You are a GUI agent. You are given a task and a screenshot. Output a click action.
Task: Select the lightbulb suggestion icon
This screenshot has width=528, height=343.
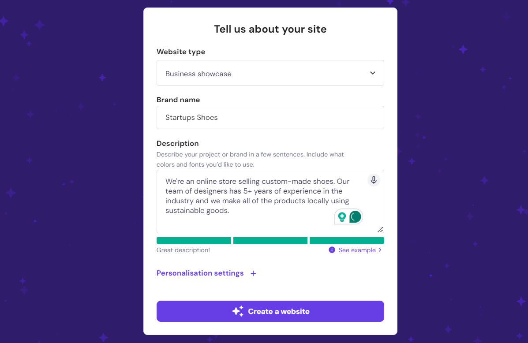pyautogui.click(x=342, y=216)
